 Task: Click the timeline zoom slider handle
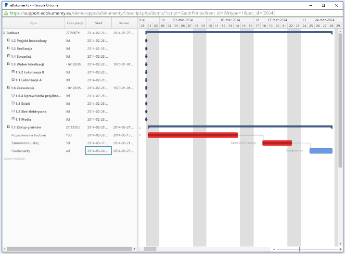pos(299,249)
